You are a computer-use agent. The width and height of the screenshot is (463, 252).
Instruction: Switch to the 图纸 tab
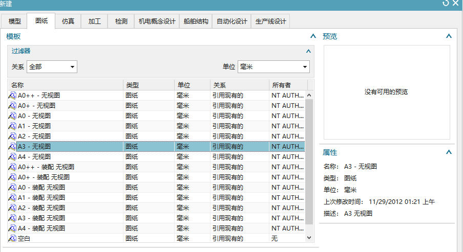pos(41,20)
